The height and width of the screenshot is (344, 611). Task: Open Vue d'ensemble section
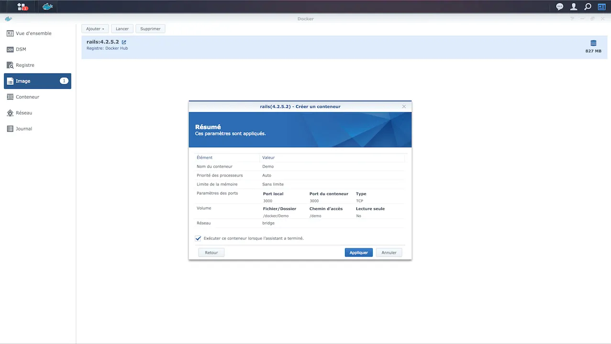click(x=37, y=33)
